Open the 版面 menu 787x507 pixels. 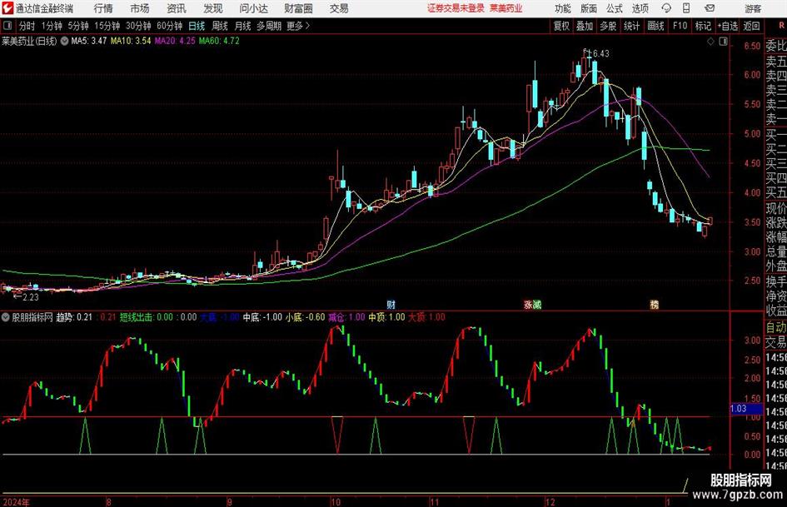[x=588, y=8]
